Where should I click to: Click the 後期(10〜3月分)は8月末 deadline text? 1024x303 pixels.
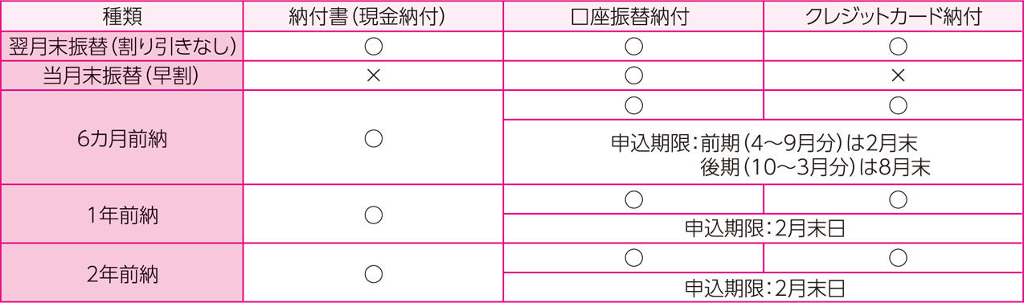click(x=814, y=169)
